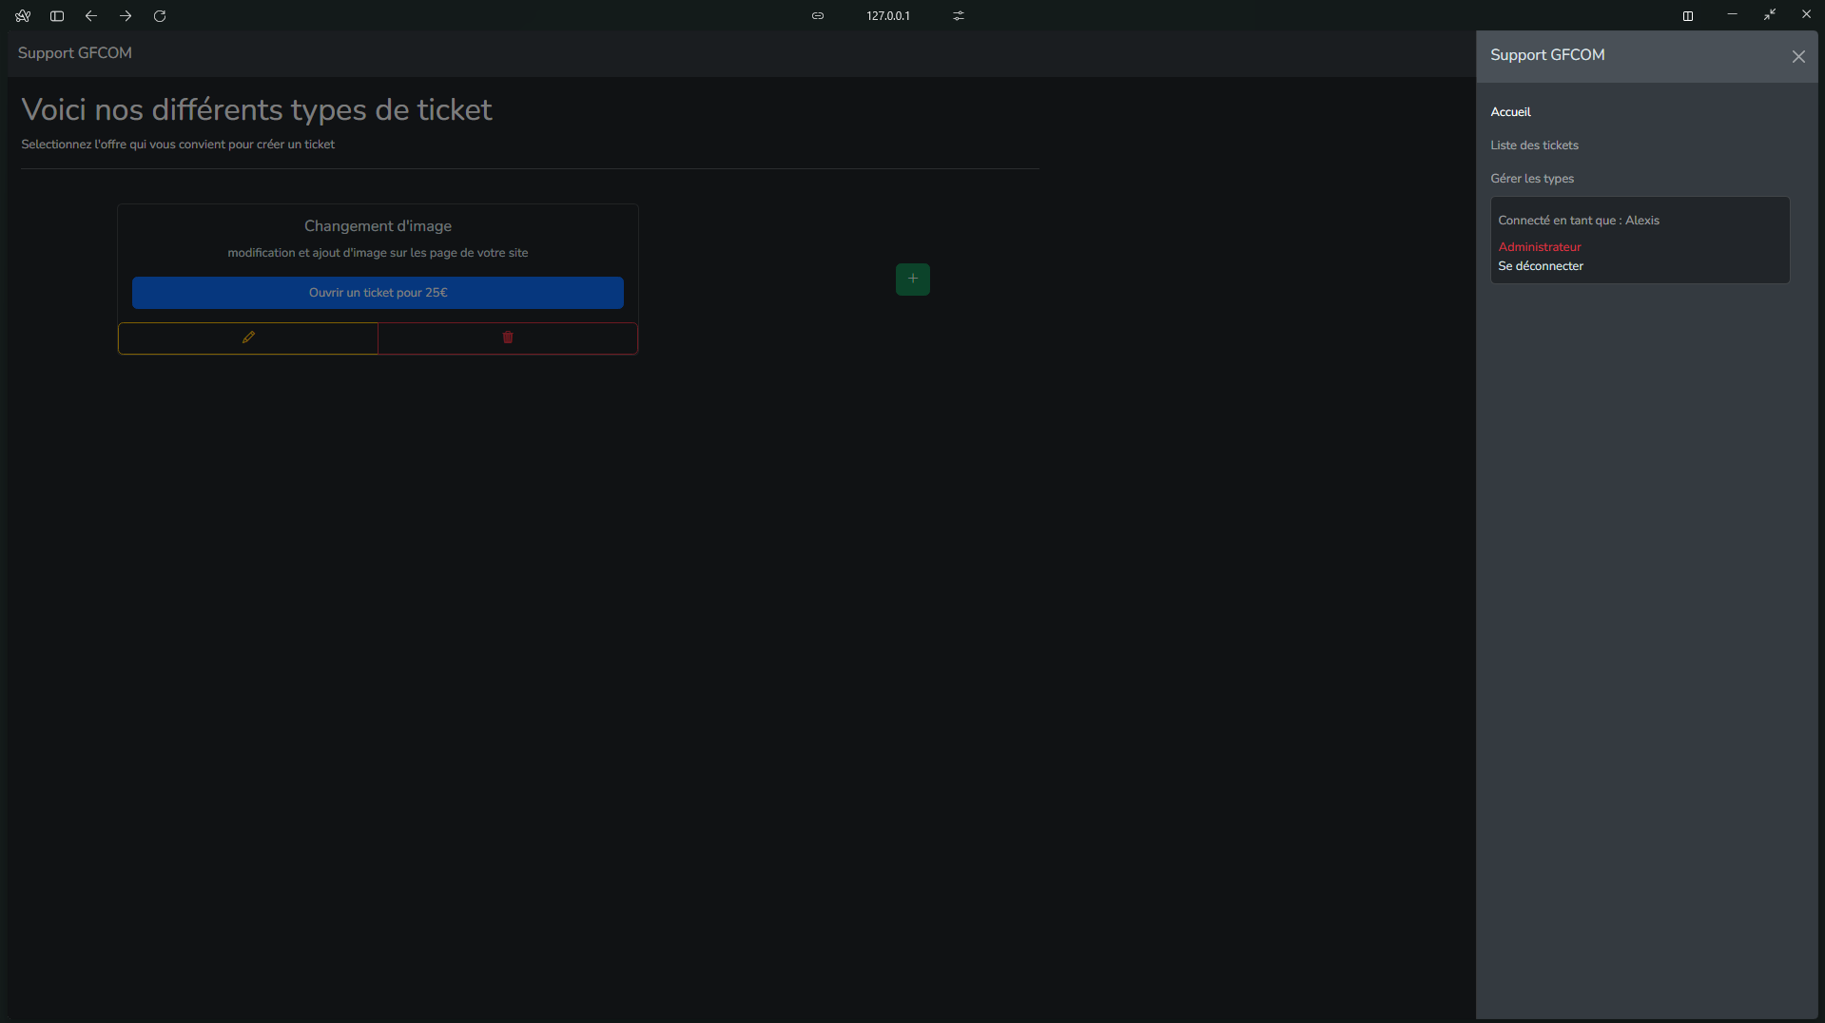Open the Accueil menu item
The height and width of the screenshot is (1023, 1825).
click(1510, 112)
